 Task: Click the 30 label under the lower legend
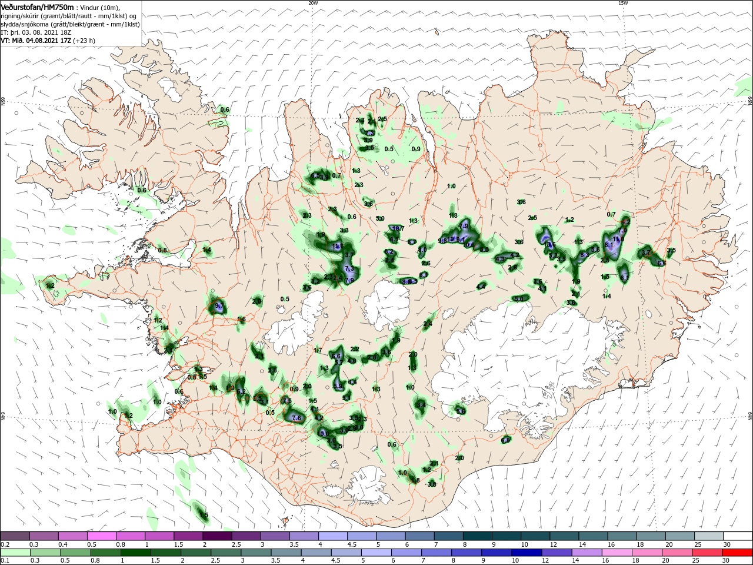click(727, 561)
